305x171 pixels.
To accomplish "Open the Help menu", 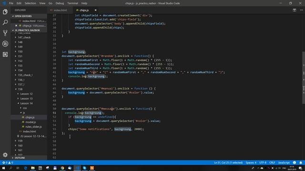I will [84, 3].
